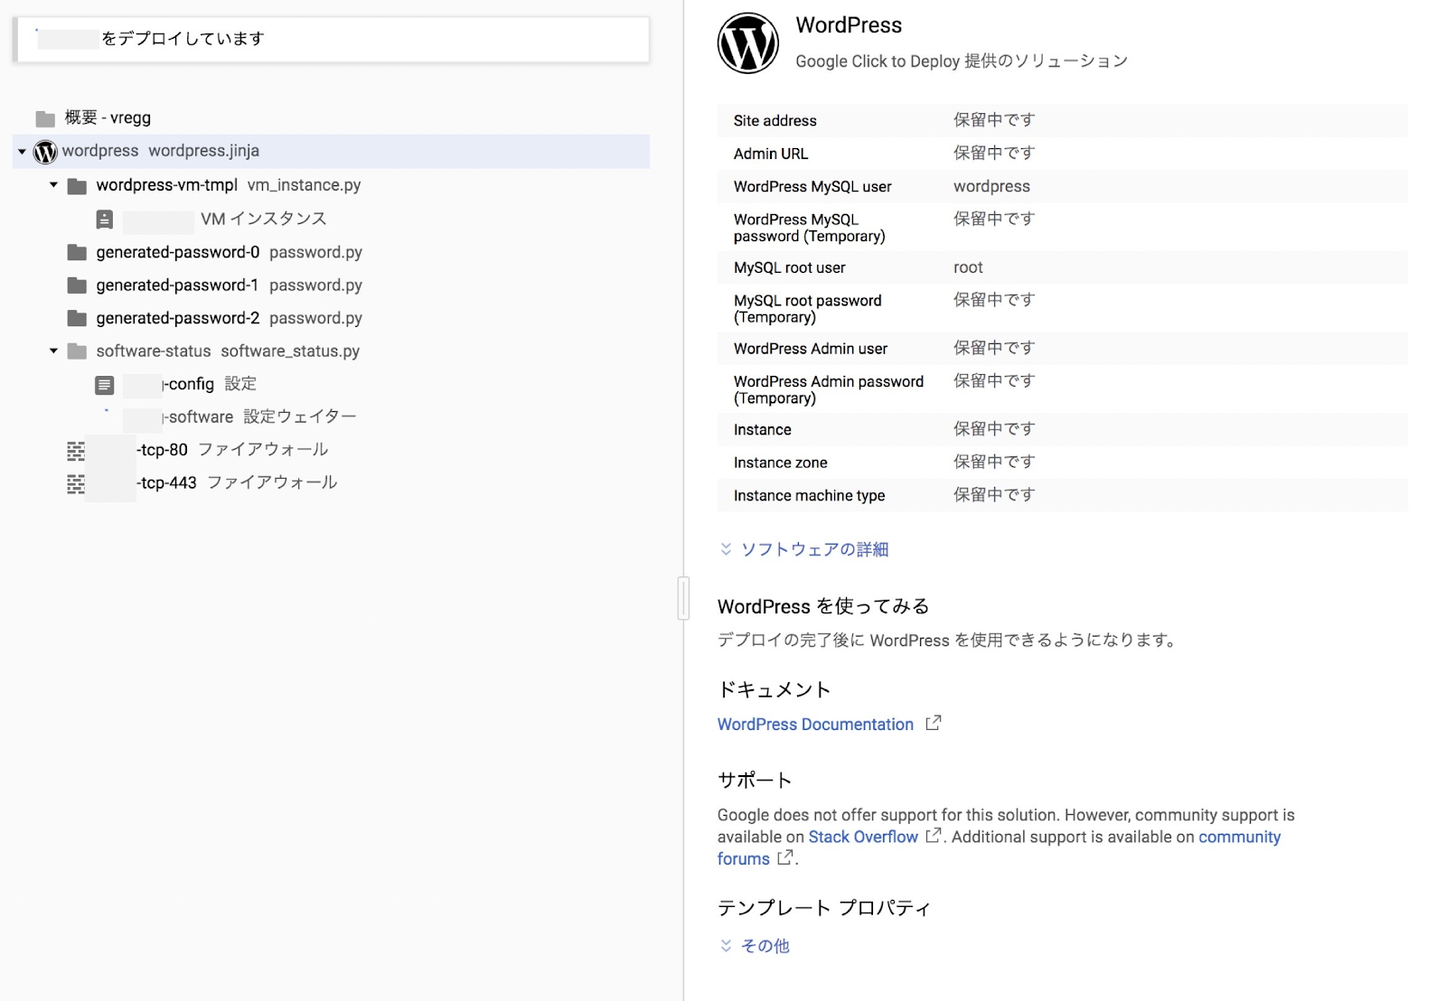Click the WordPress MySQL user value wordpress
Image resolution: width=1446 pixels, height=1001 pixels.
991,187
